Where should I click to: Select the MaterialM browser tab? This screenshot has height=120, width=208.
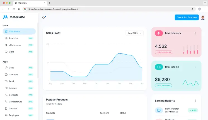pyautogui.click(x=30, y=3)
